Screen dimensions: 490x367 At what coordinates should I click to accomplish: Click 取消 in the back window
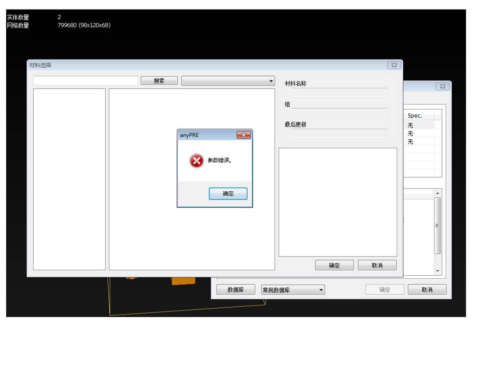click(427, 290)
